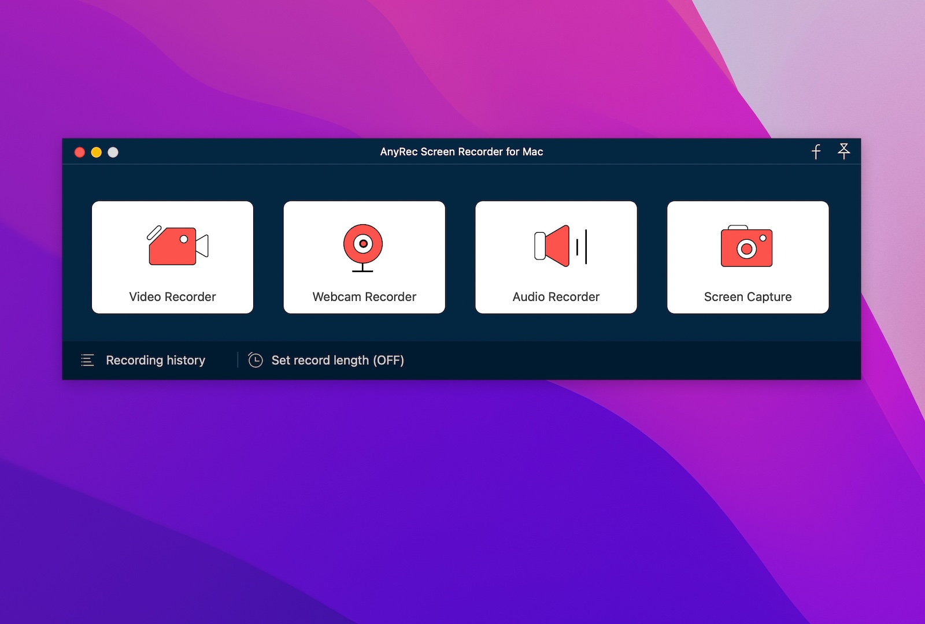Open the Video Recorder panel
Viewport: 925px width, 624px height.
(x=172, y=257)
